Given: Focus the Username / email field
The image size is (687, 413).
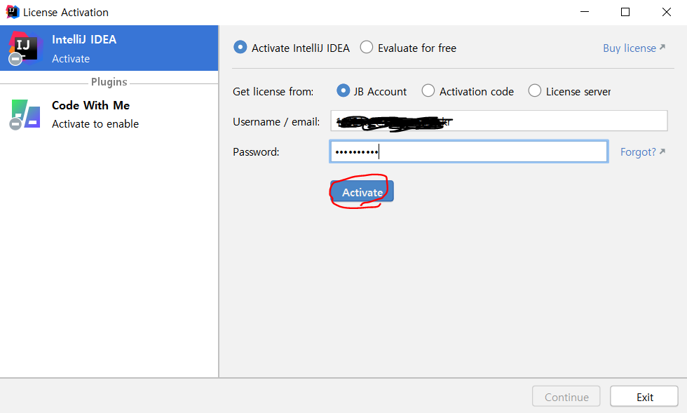Looking at the screenshot, I should point(499,121).
